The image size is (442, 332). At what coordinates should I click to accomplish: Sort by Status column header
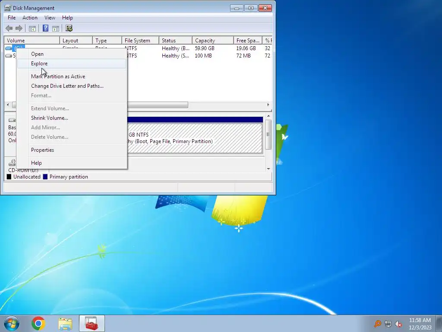(x=176, y=40)
